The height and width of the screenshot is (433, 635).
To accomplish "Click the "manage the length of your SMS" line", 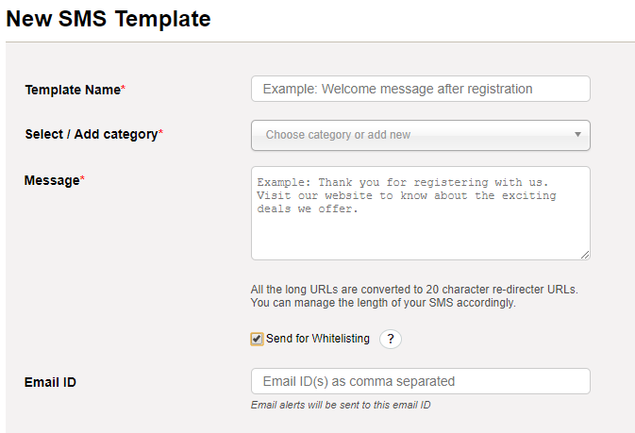I will click(x=383, y=303).
